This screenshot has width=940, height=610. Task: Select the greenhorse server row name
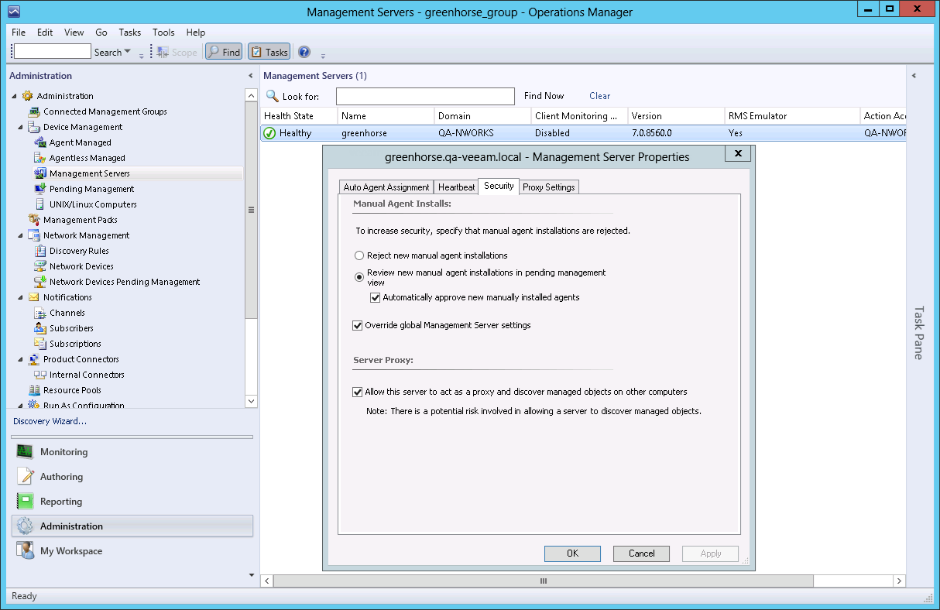pos(364,133)
